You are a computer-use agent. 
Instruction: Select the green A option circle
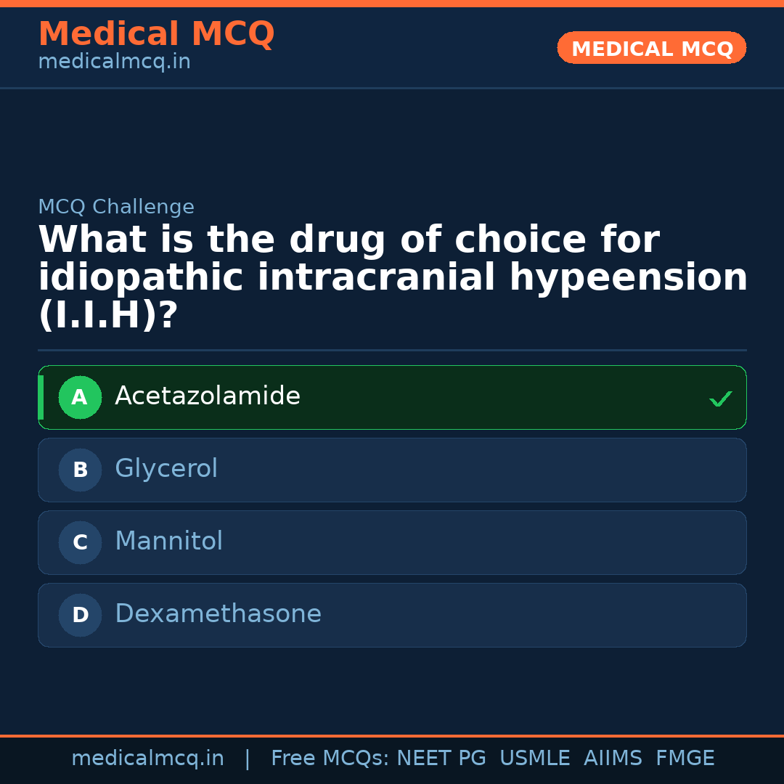pos(80,397)
